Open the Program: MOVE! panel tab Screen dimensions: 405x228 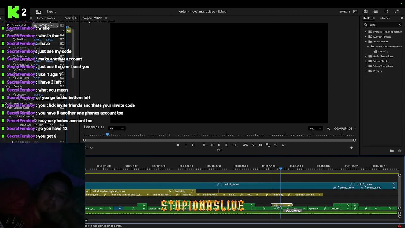click(x=92, y=18)
